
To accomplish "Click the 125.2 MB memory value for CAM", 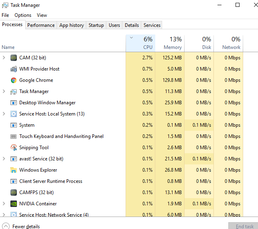I will pos(172,58).
